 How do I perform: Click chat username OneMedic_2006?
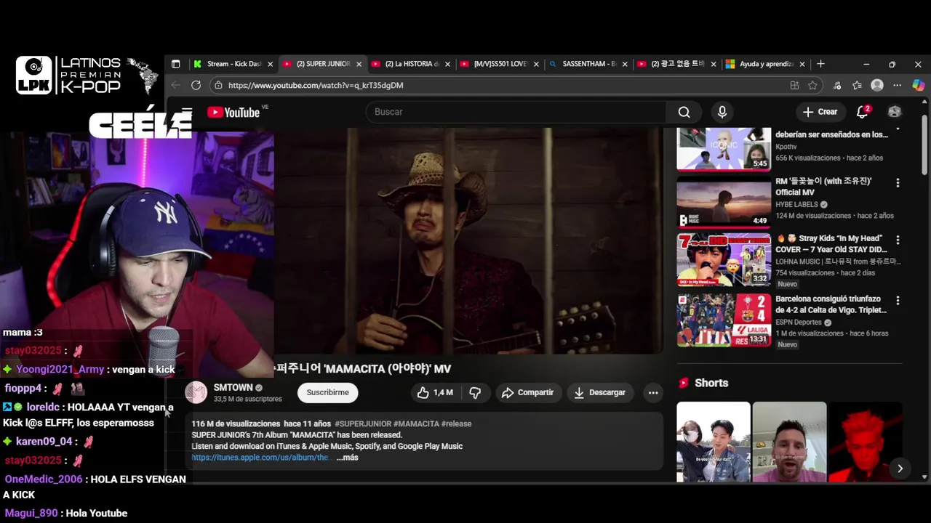tap(44, 479)
